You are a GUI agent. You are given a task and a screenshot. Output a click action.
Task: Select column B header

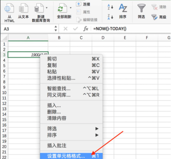(59, 38)
